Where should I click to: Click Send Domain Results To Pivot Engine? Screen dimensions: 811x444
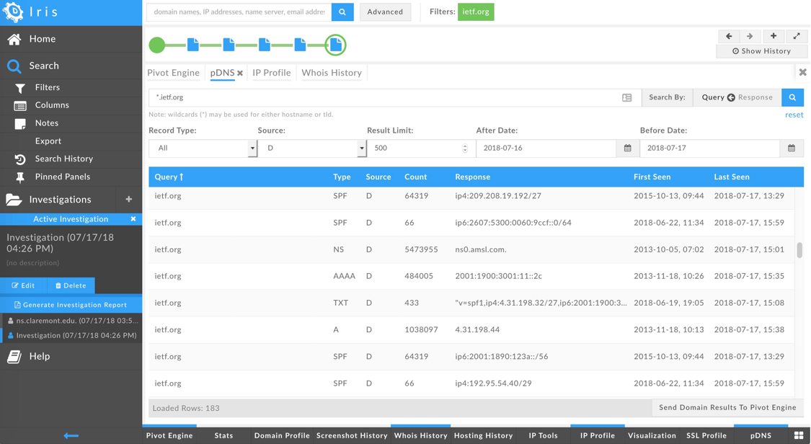[x=727, y=407]
